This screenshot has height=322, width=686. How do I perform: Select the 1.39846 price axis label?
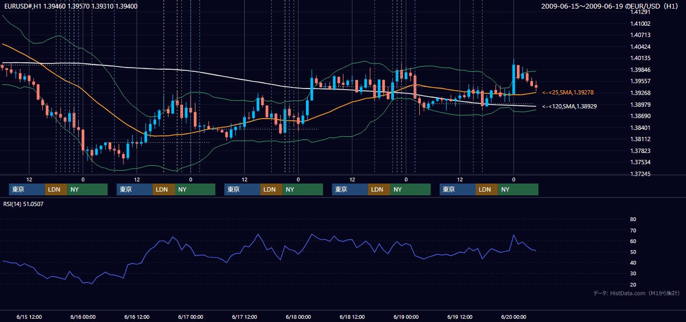pos(641,70)
